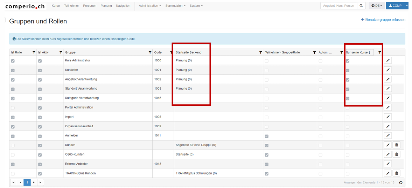Open filter for Ist Rolle column

[34, 53]
